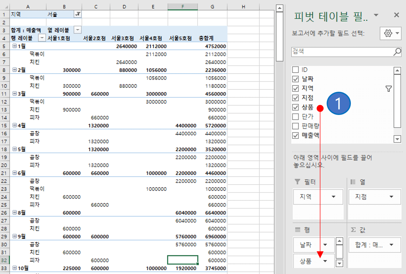Click the applied filter icon on cell B1

pos(78,14)
